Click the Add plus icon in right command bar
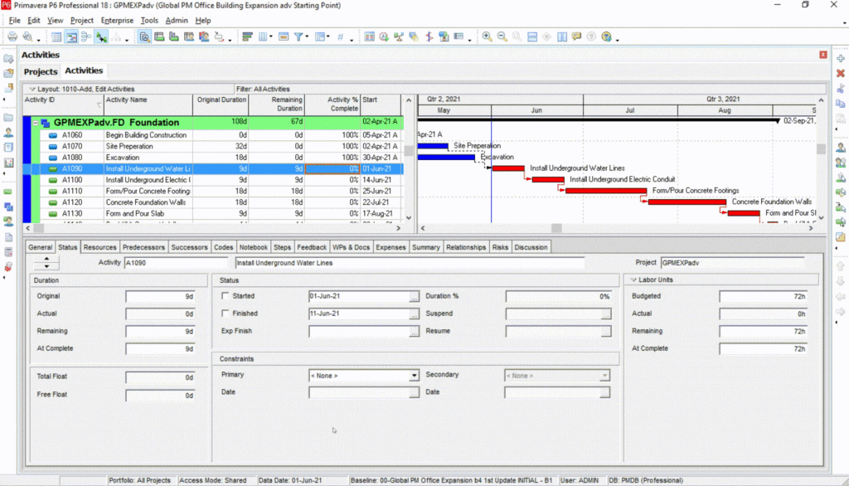 tap(841, 58)
